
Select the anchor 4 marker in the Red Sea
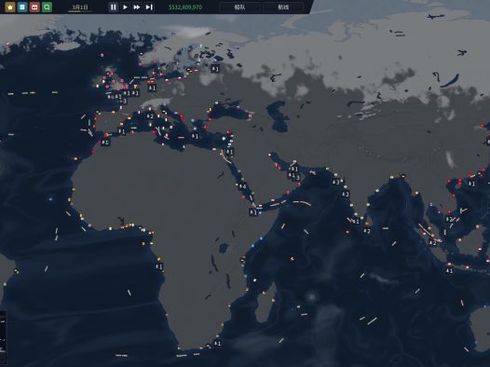pyautogui.click(x=242, y=187)
